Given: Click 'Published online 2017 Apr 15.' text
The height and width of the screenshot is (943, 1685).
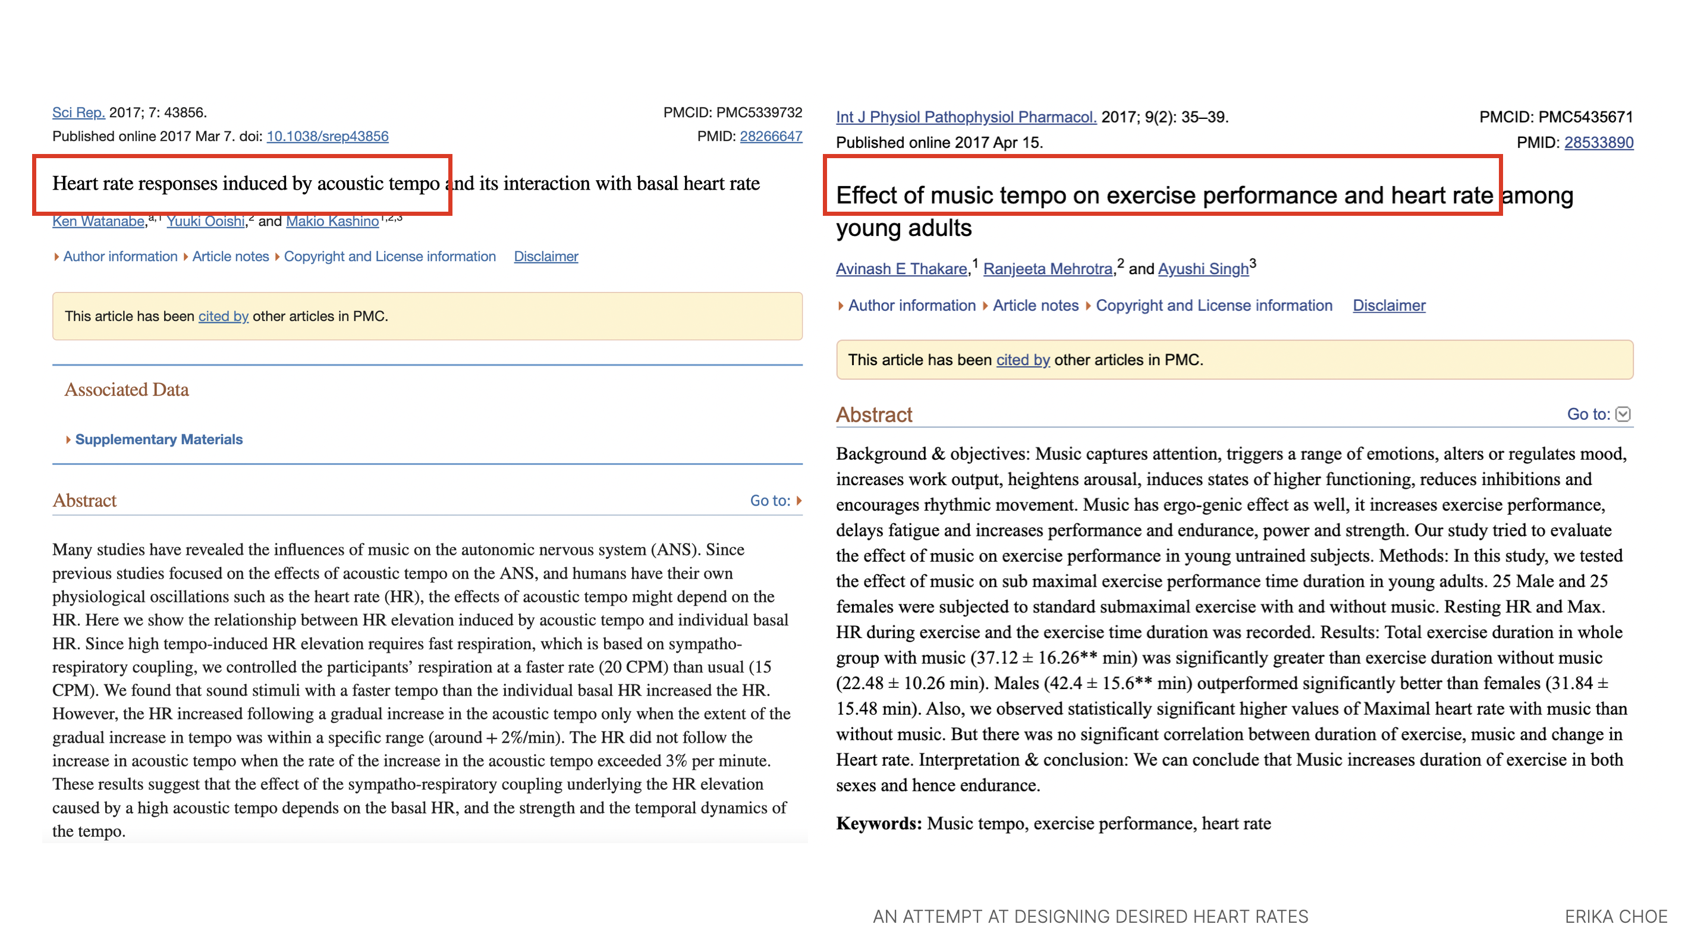Looking at the screenshot, I should coord(939,143).
